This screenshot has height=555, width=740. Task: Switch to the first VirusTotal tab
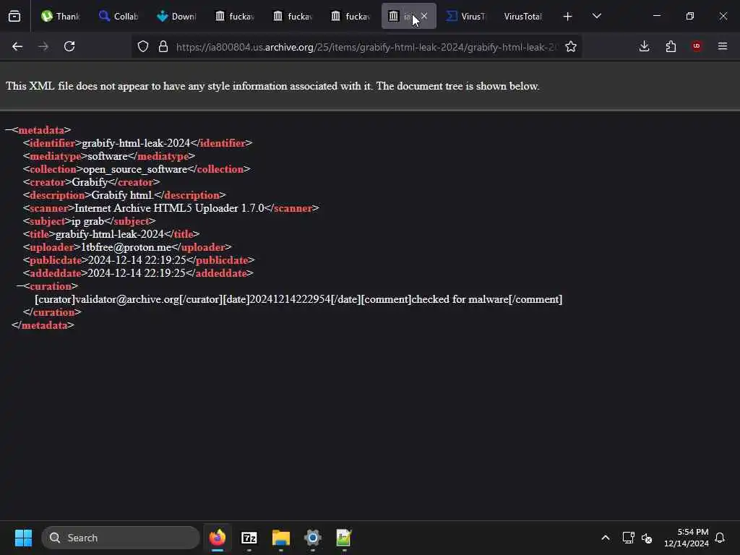(x=466, y=17)
